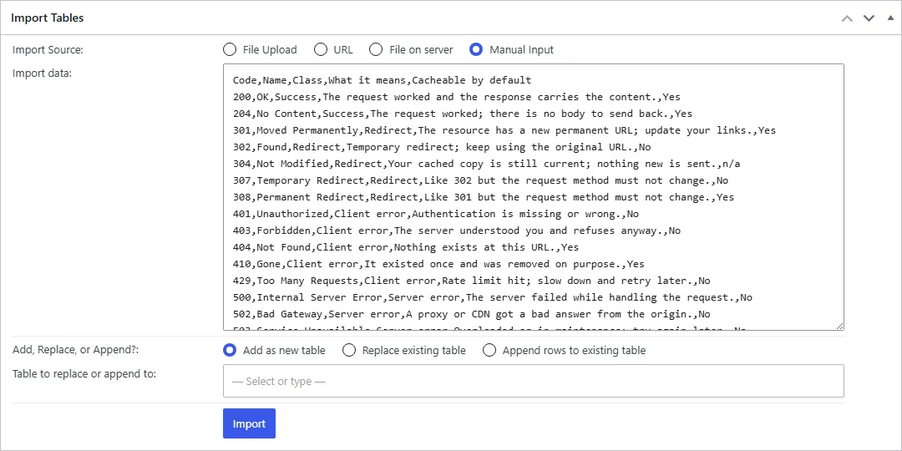Move Import Tables panel down

pyautogui.click(x=869, y=18)
